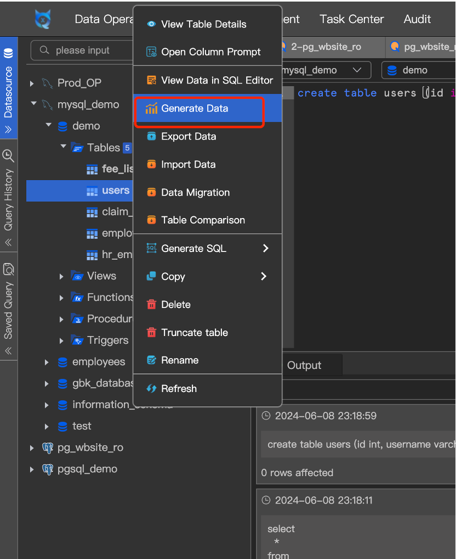Click the Table Comparison icon
This screenshot has height=559, width=456.
point(151,220)
